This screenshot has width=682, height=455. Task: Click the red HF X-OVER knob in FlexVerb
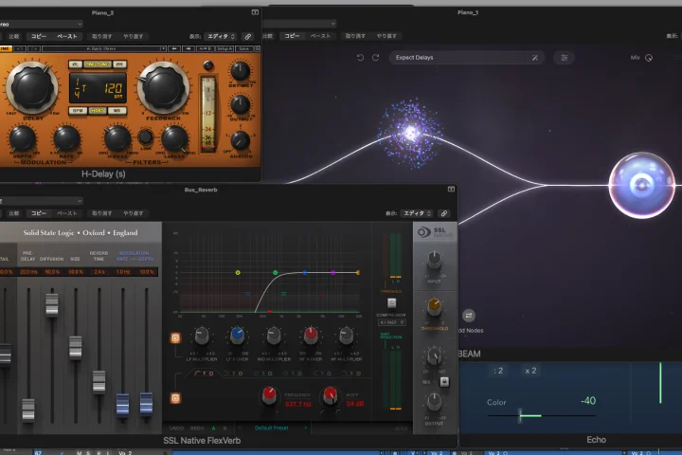310,336
